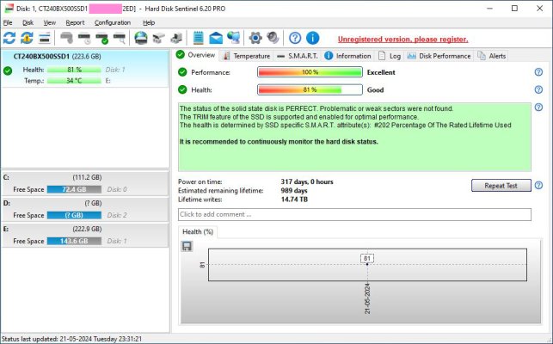
Task: Open settings via the gear icon
Action: tap(255, 38)
